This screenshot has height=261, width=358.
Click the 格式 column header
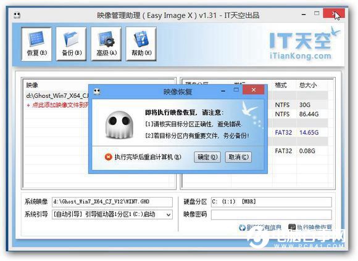click(281, 85)
